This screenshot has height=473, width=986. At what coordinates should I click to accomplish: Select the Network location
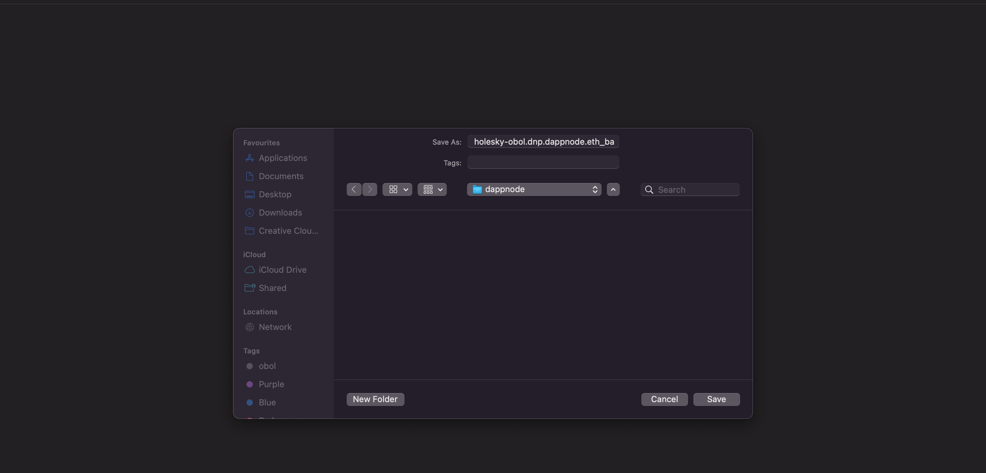coord(275,327)
